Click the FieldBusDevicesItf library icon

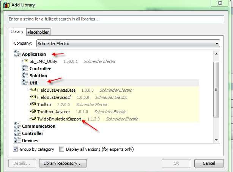33,97
